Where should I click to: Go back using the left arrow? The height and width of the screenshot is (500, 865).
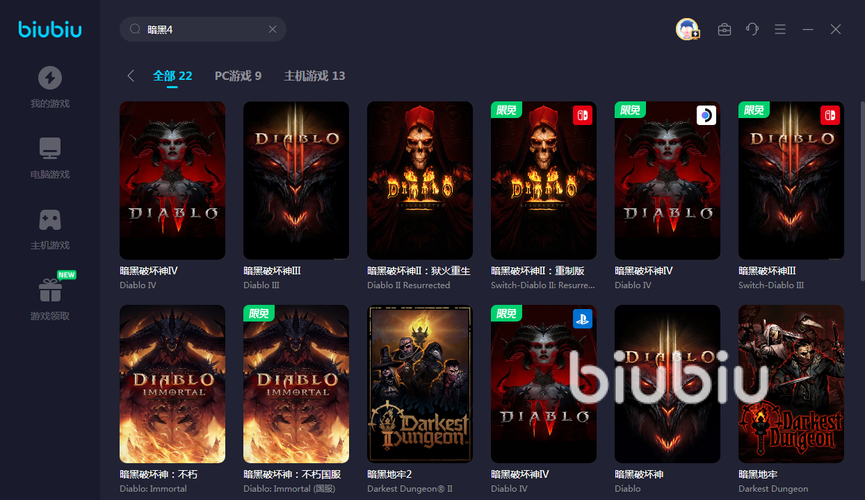[131, 76]
